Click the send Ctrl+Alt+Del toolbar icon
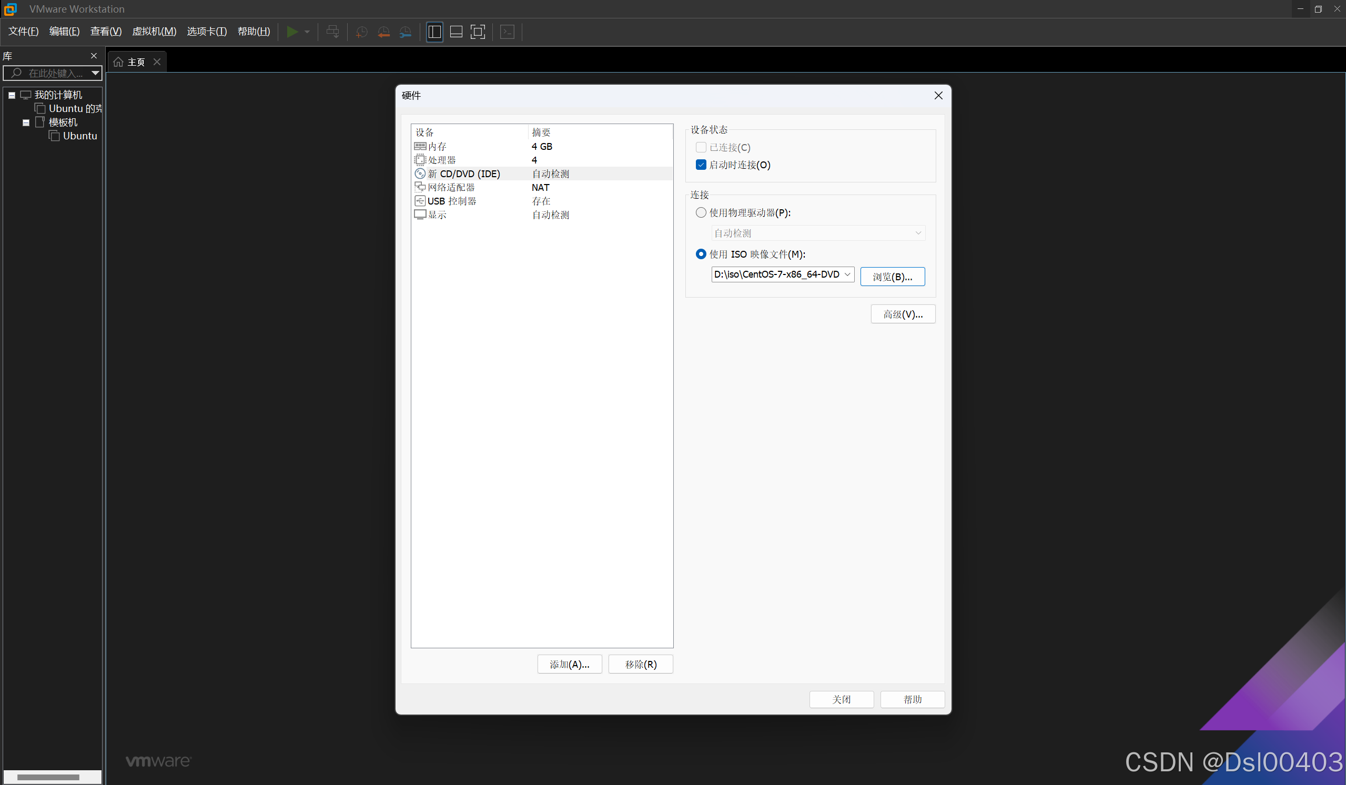1346x785 pixels. [333, 32]
